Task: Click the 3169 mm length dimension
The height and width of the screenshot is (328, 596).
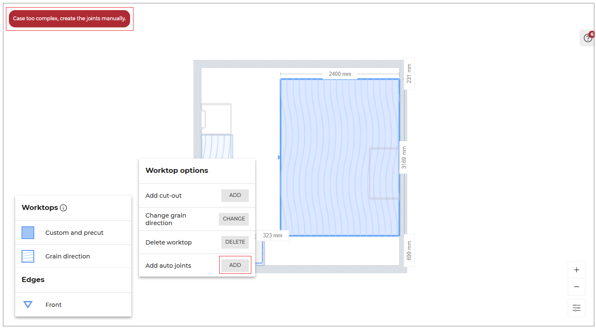Action: coord(404,158)
